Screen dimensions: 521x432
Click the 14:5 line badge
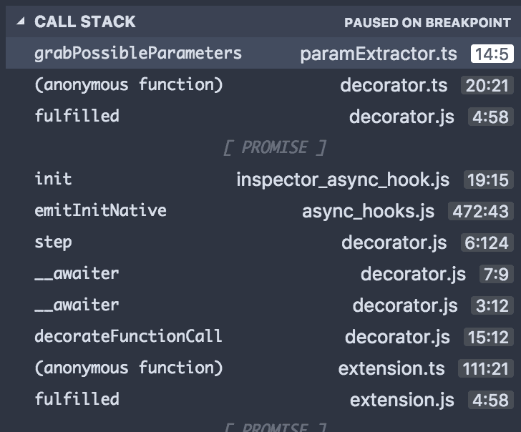(491, 54)
